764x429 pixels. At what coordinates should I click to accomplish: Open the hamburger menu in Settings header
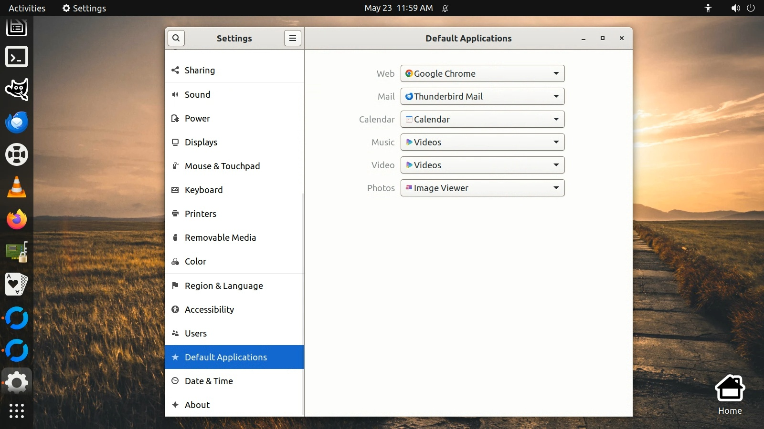pyautogui.click(x=292, y=38)
